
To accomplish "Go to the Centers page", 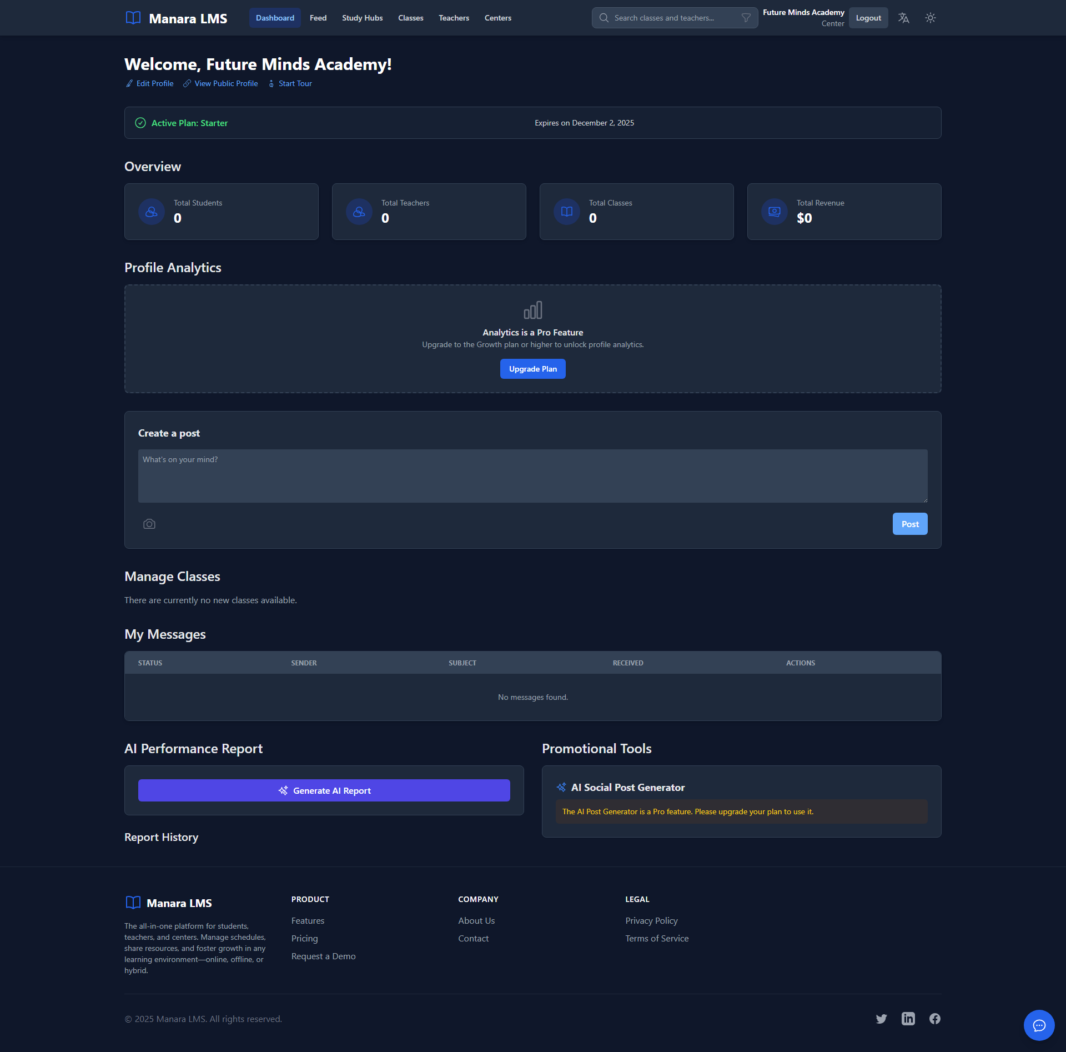I will point(497,18).
